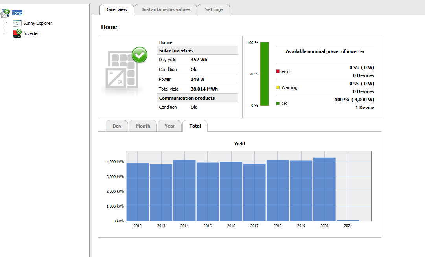This screenshot has width=425, height=257.
Task: Select Sunny Explorer tree entry
Action: click(37, 23)
